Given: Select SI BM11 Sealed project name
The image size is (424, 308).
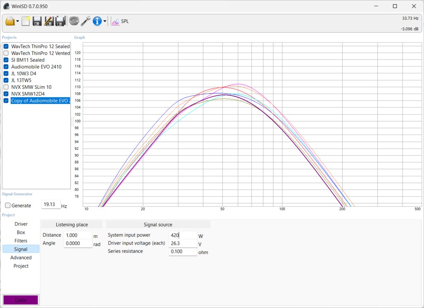Looking at the screenshot, I should pos(28,60).
